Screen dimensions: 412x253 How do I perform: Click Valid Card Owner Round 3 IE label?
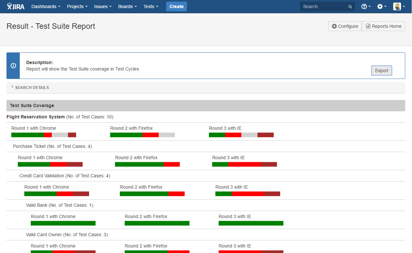tap(235, 246)
